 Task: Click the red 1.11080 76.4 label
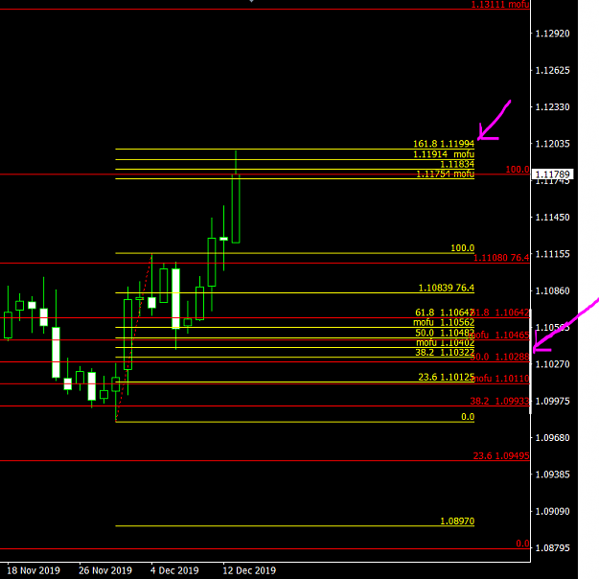coord(501,258)
